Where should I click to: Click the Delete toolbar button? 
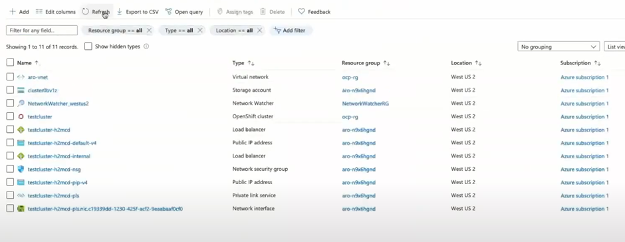coord(273,12)
